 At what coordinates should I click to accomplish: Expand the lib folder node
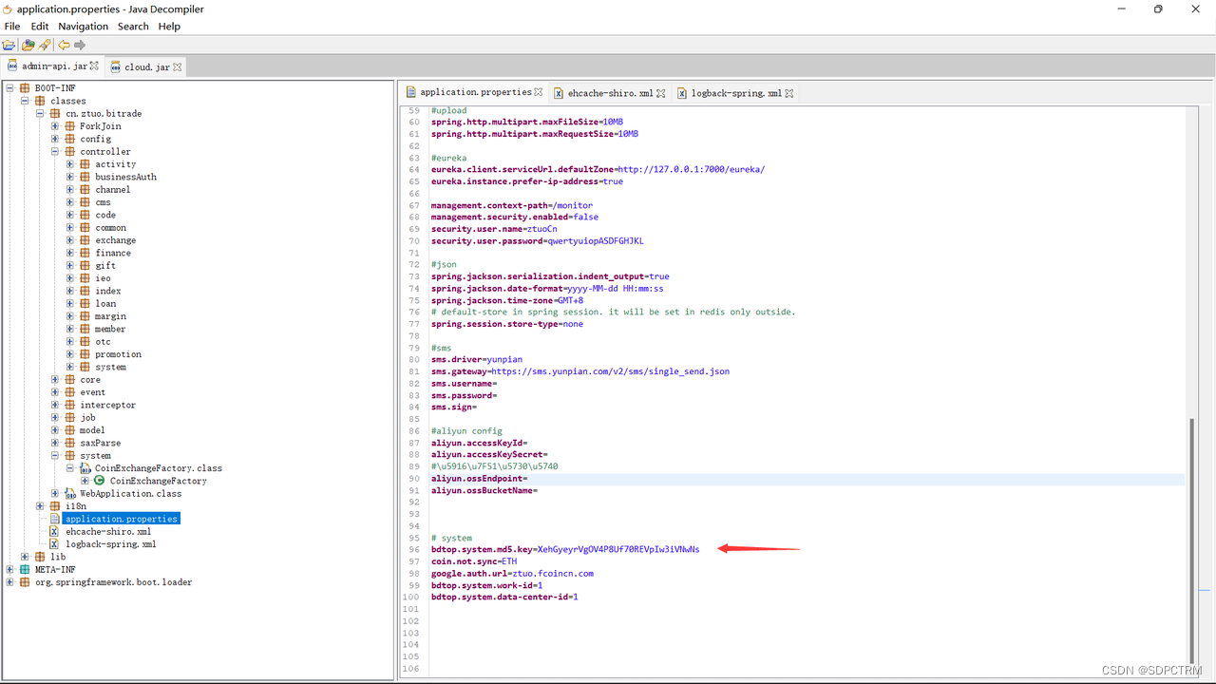25,557
